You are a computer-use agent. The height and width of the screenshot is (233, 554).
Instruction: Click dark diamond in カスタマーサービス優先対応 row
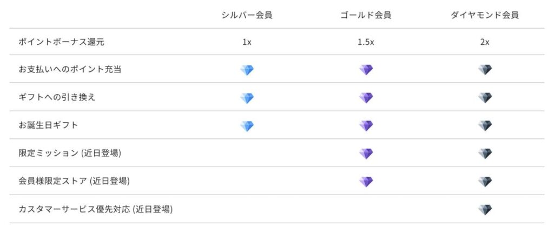click(485, 210)
